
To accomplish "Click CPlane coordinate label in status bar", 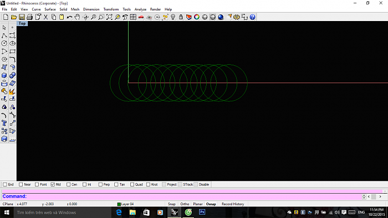I will pyautogui.click(x=8, y=204).
